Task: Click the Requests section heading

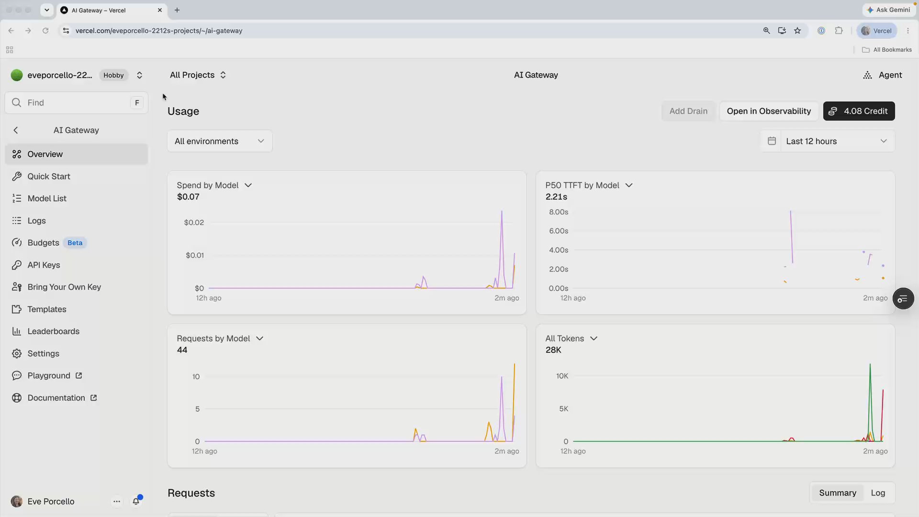Action: [x=191, y=493]
